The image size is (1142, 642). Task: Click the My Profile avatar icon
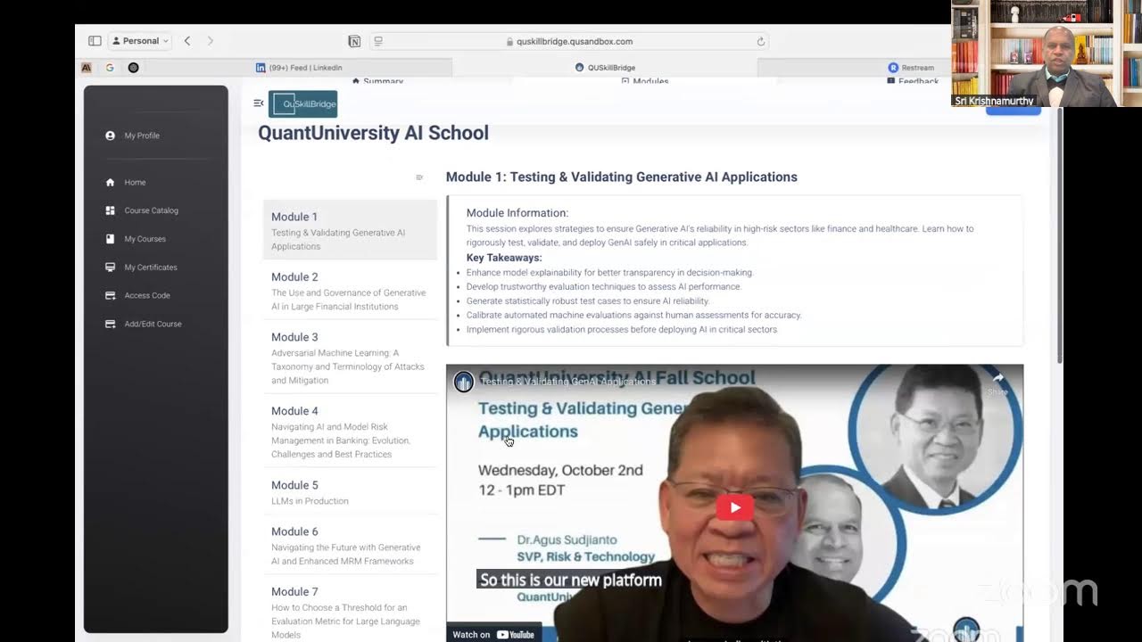111,136
